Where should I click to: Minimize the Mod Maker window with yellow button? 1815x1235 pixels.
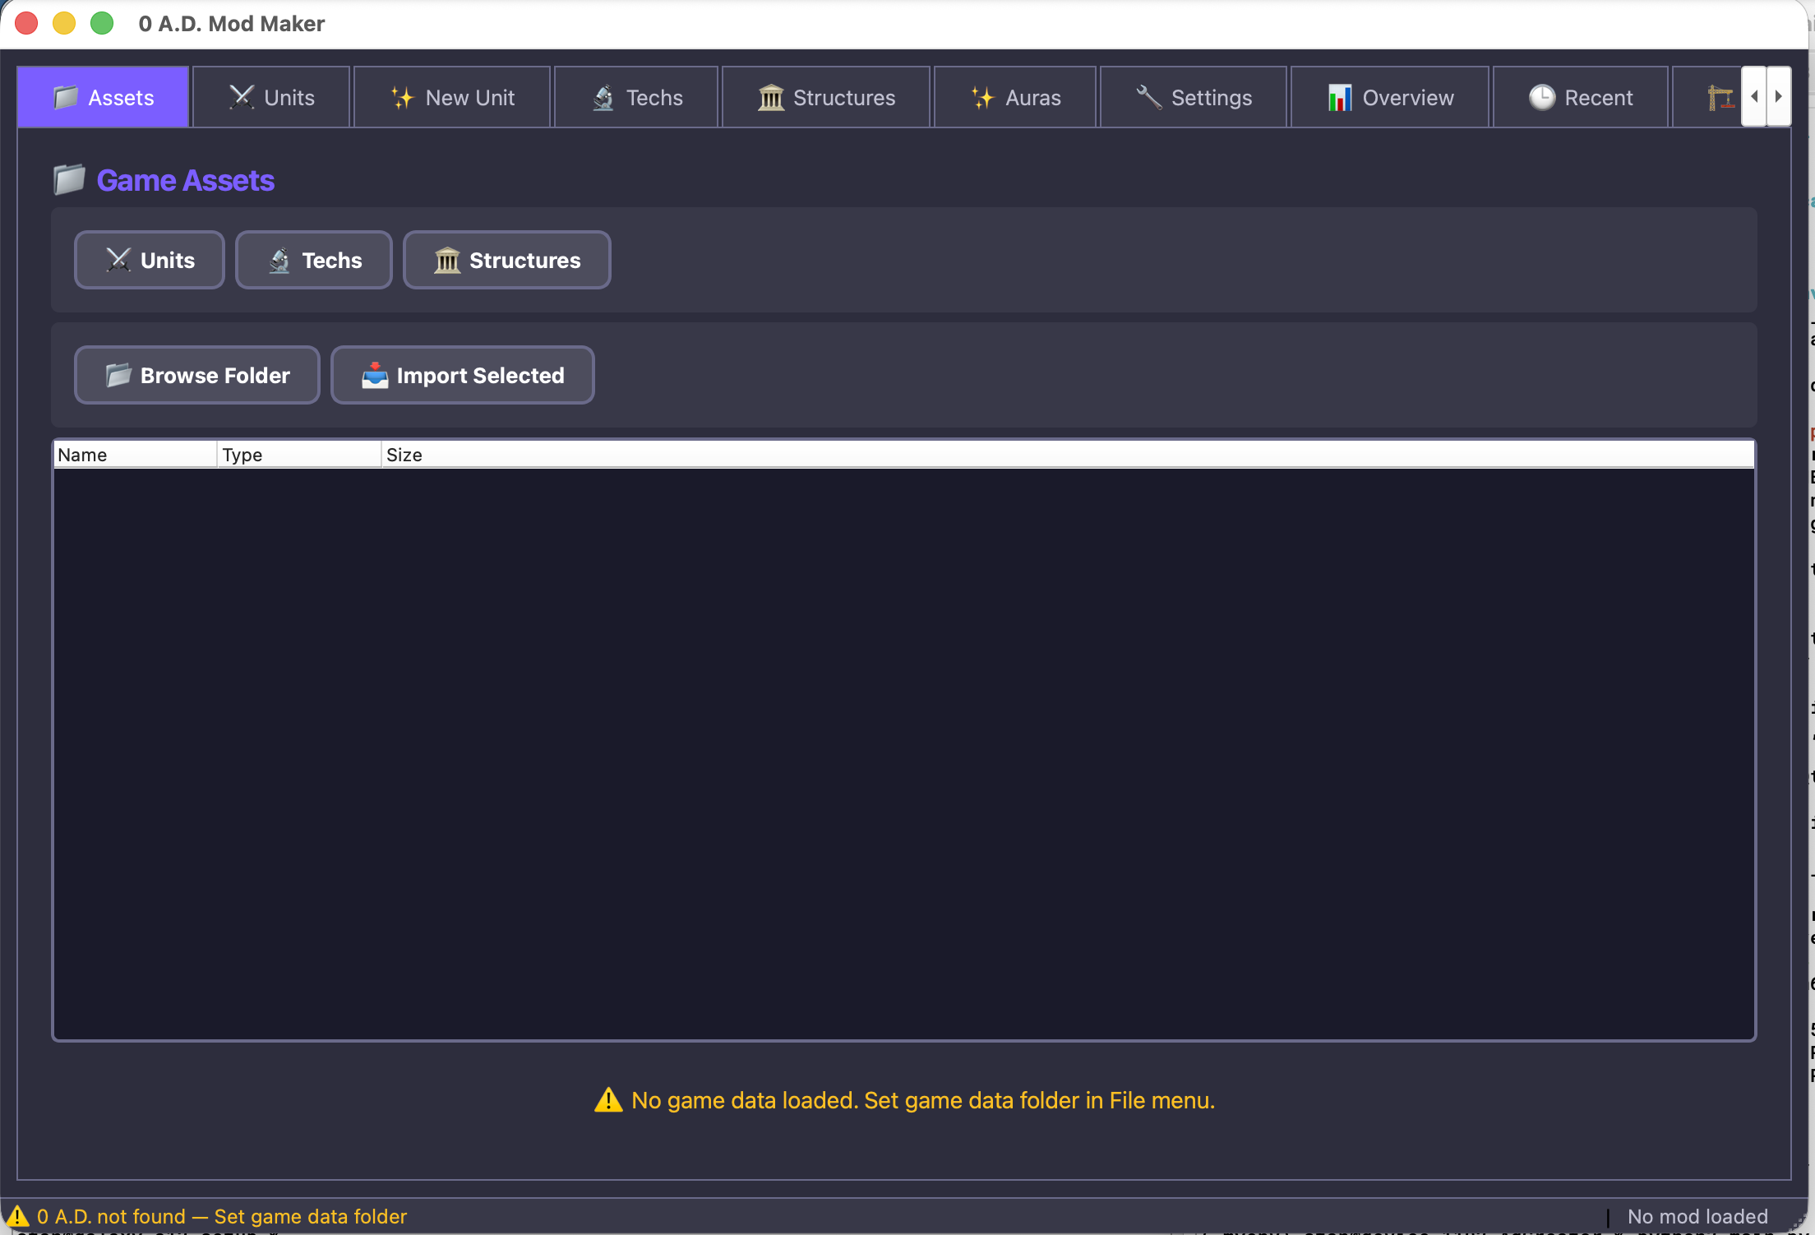tap(64, 23)
